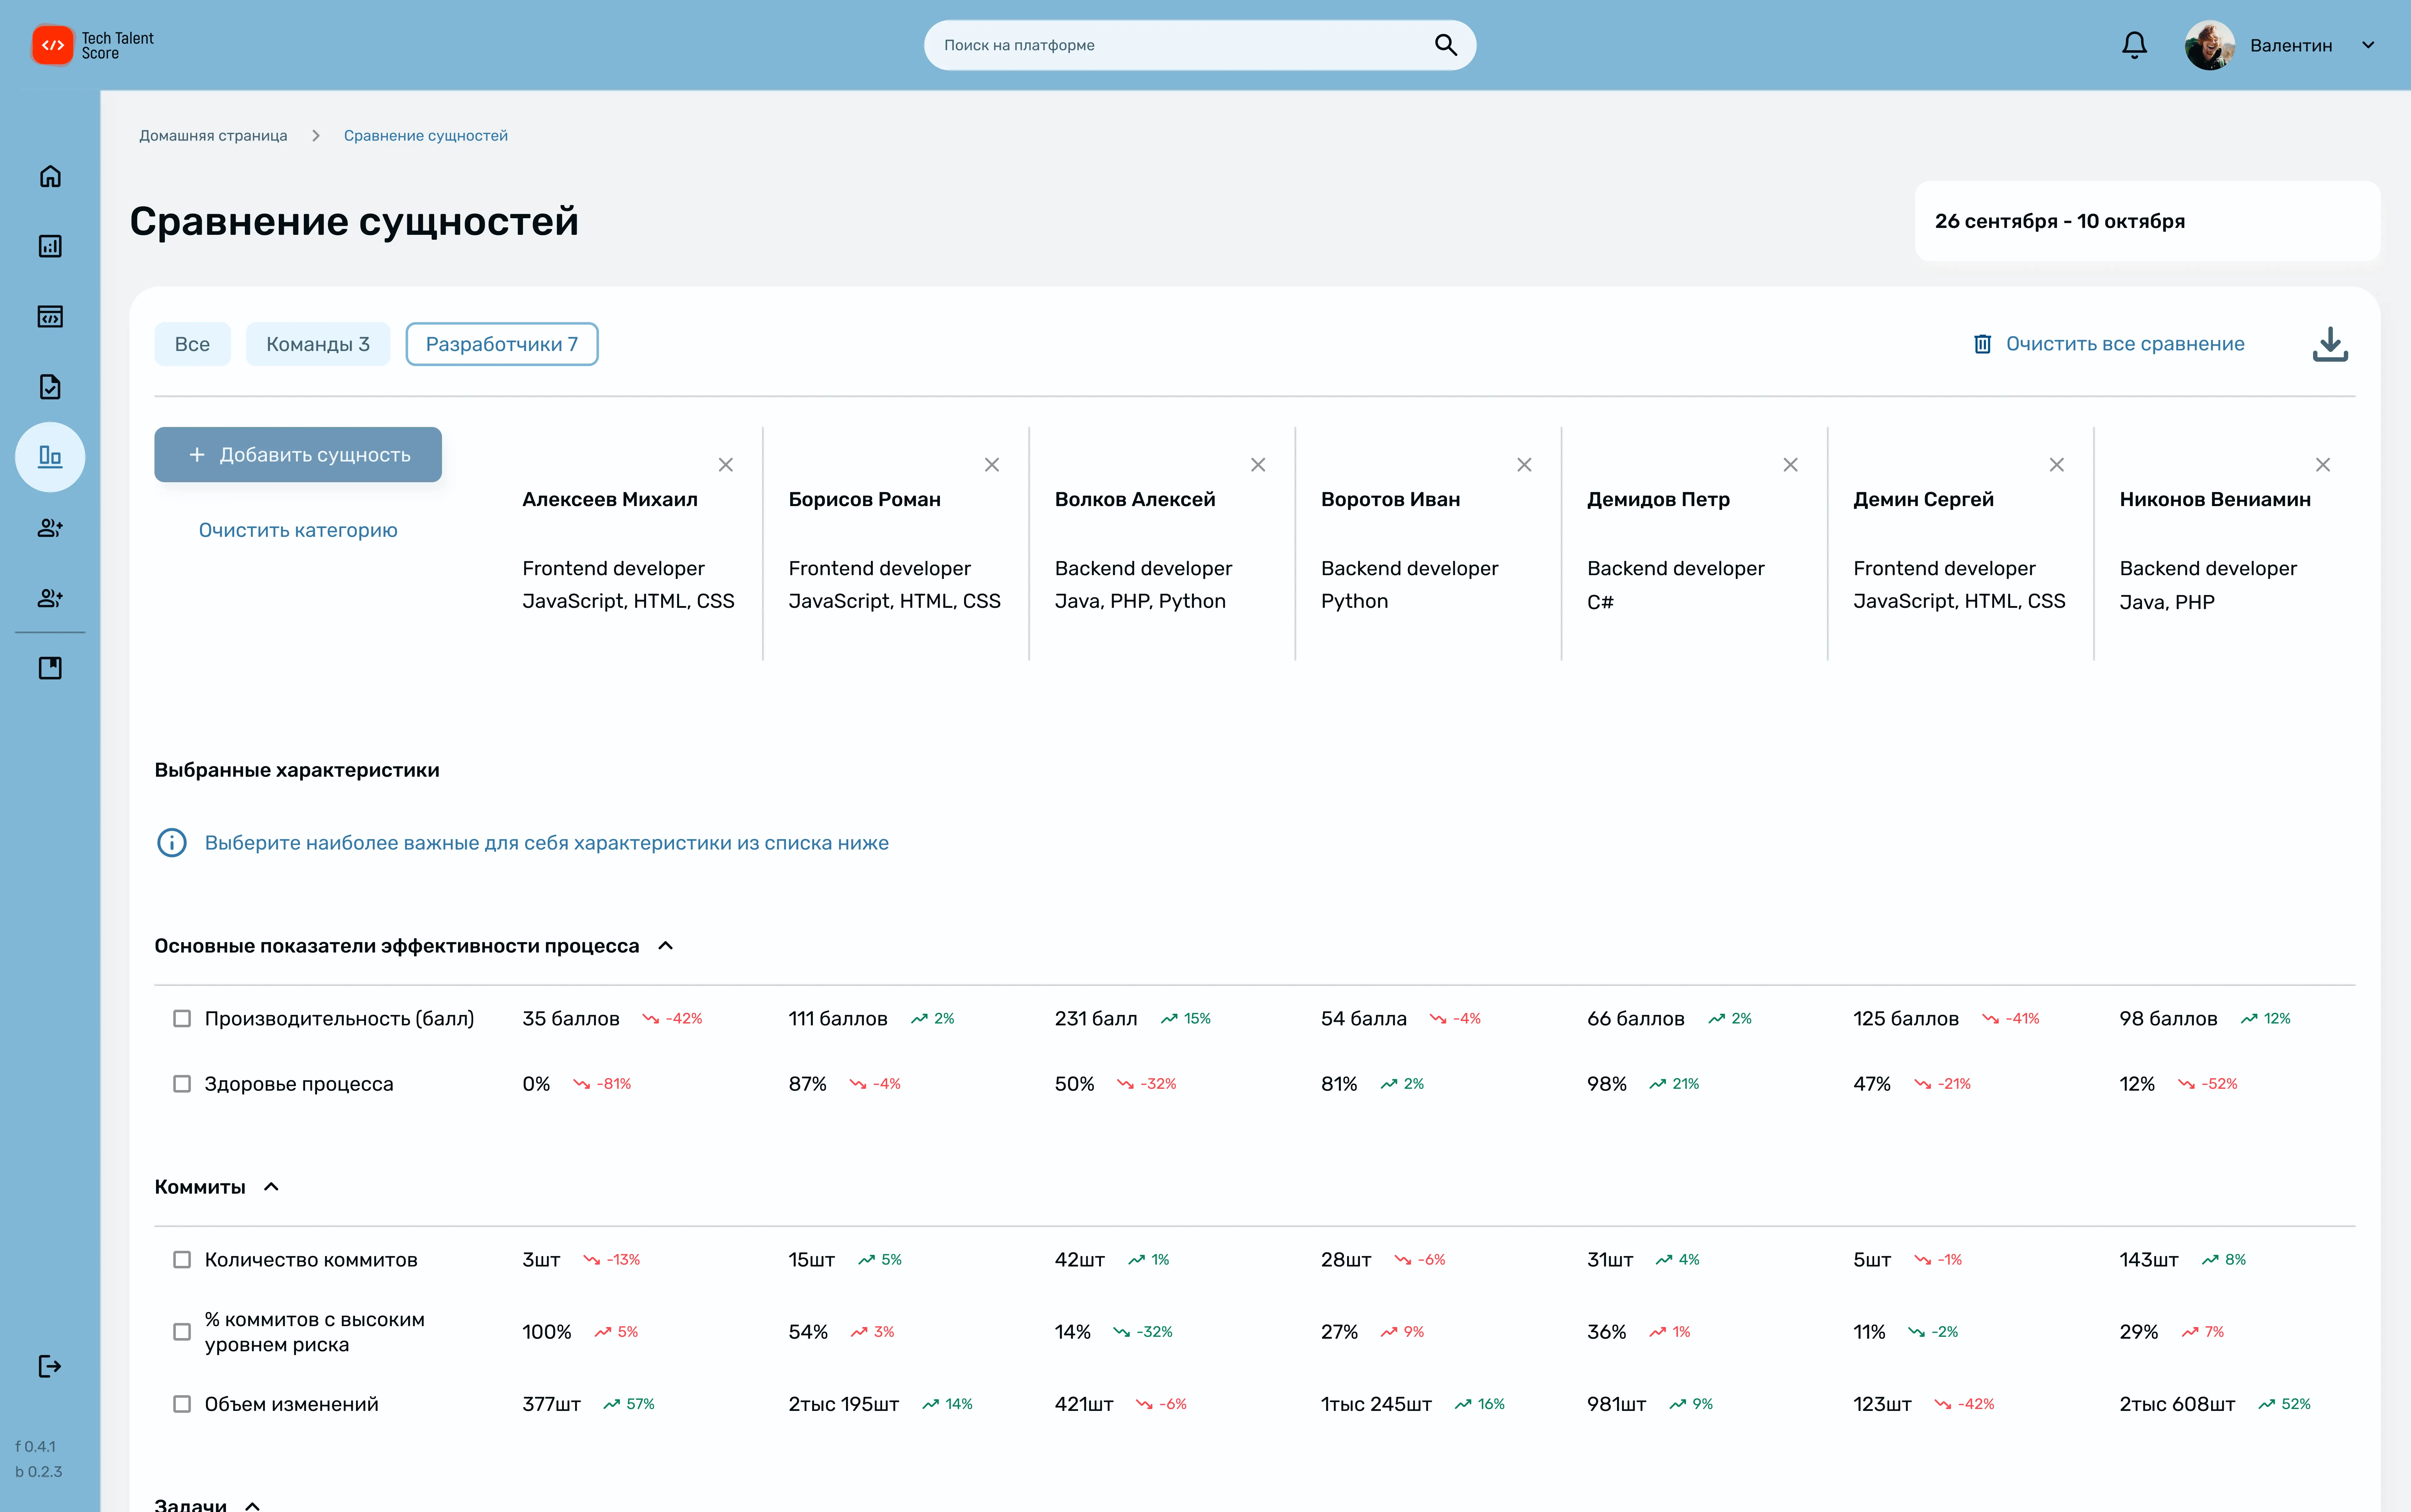2411x1512 pixels.
Task: Click the Никонов Вениамин name header
Action: pos(2215,499)
